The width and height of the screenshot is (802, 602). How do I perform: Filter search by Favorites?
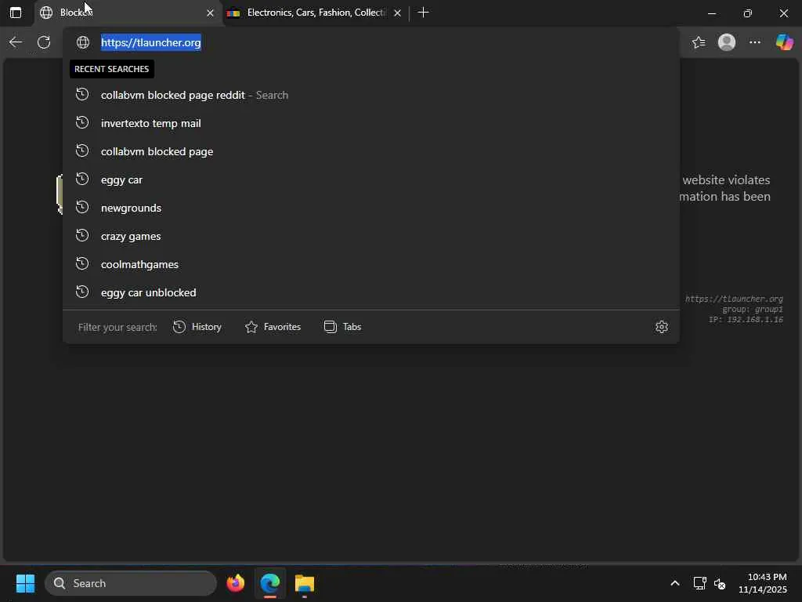273,327
